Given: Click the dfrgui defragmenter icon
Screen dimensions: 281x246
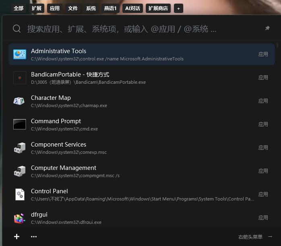Looking at the screenshot, I should click(x=20, y=218).
